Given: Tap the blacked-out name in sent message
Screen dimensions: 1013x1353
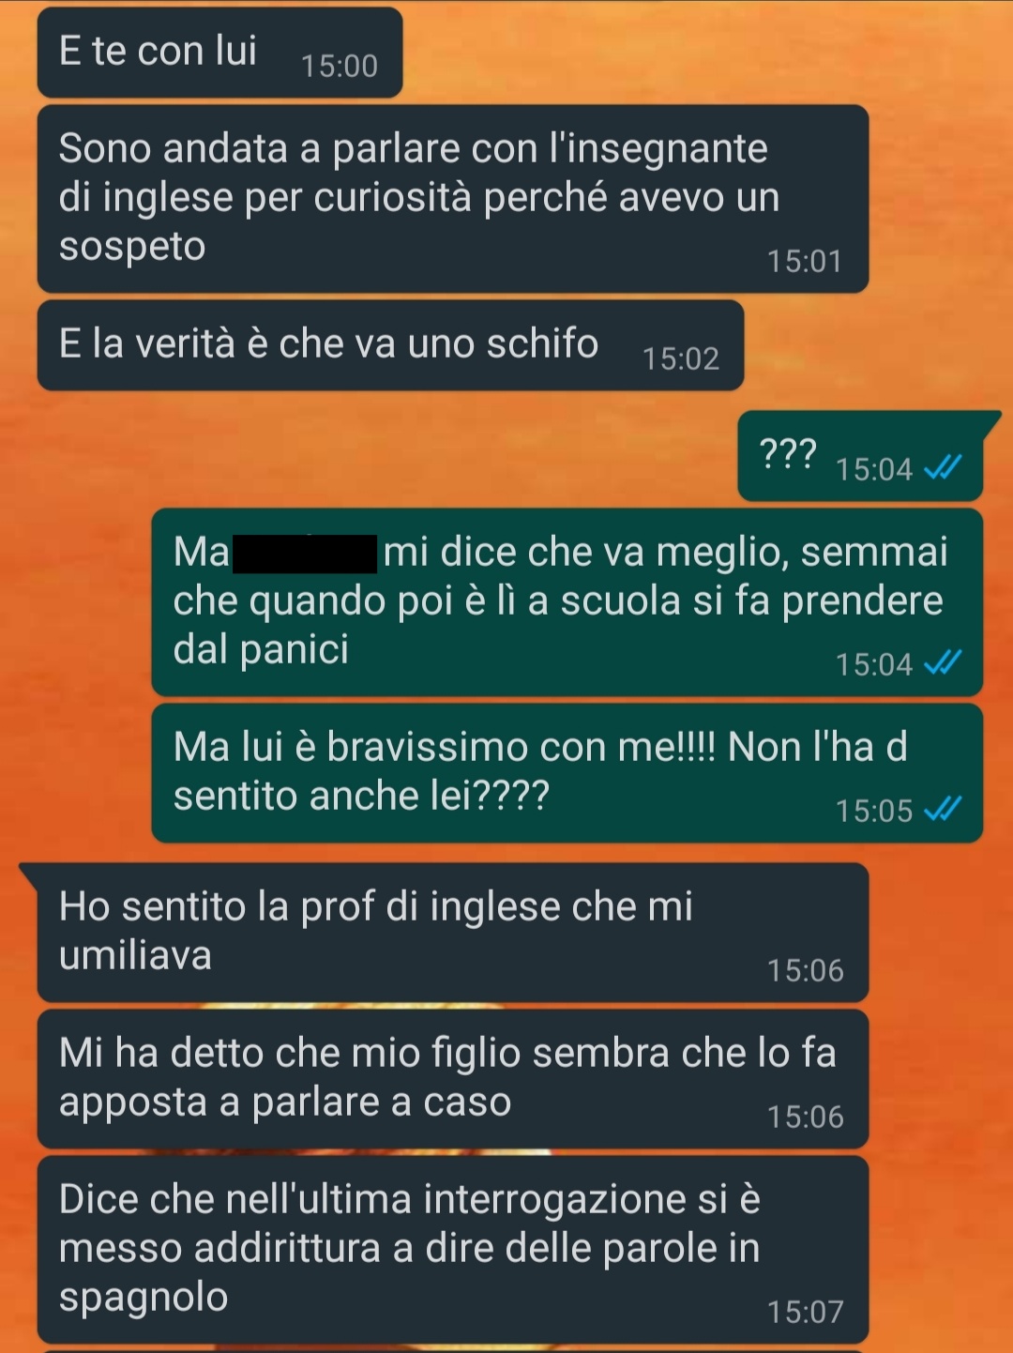Looking at the screenshot, I should [305, 554].
